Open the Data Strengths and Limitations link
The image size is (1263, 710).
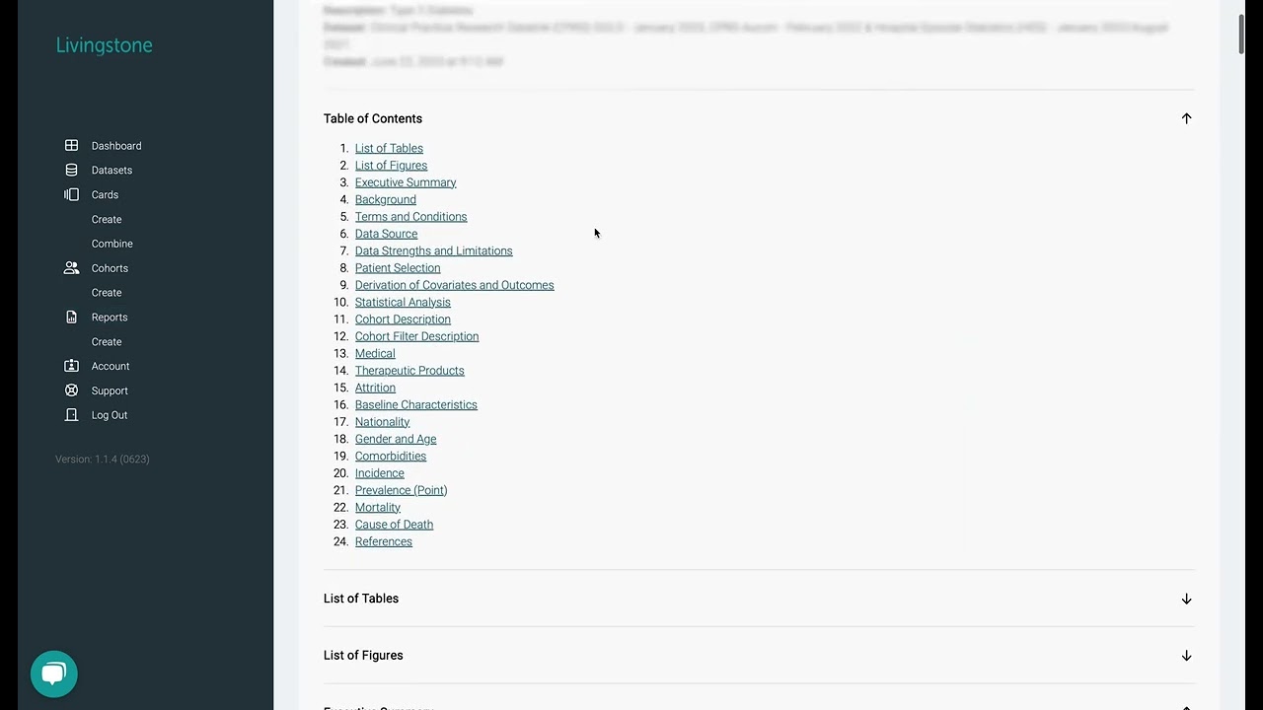(433, 251)
